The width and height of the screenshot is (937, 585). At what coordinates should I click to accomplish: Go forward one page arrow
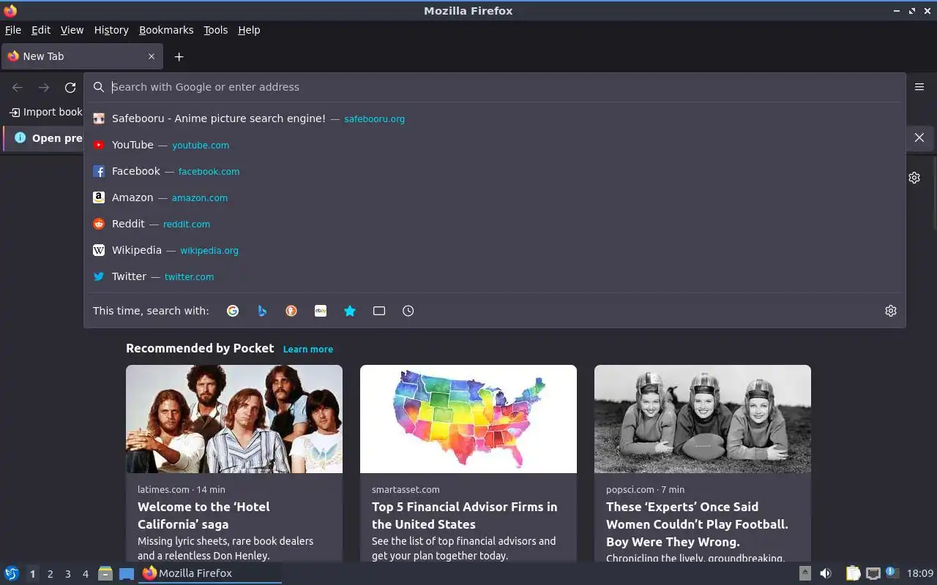pyautogui.click(x=44, y=87)
